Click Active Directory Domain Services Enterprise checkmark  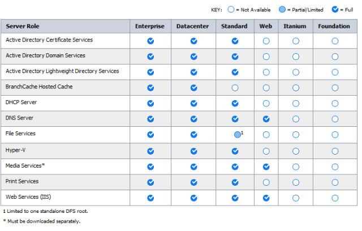pos(150,57)
